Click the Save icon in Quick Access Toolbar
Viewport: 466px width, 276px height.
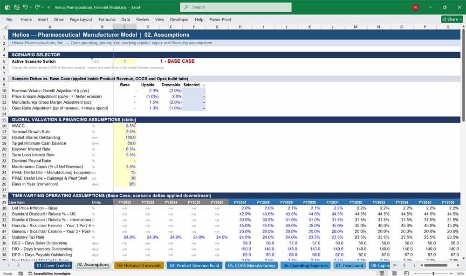17,7
